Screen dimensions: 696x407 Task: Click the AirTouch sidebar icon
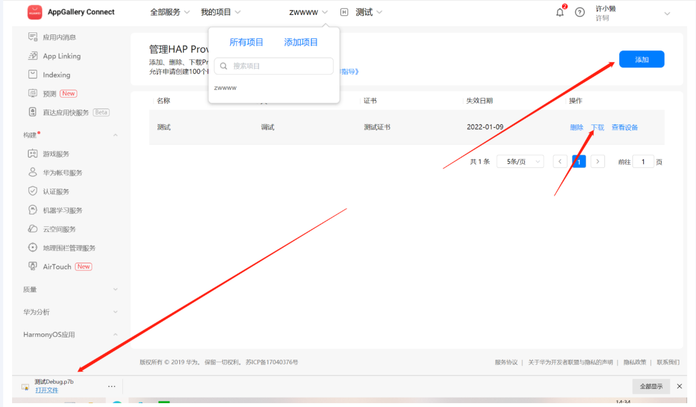[x=33, y=267]
